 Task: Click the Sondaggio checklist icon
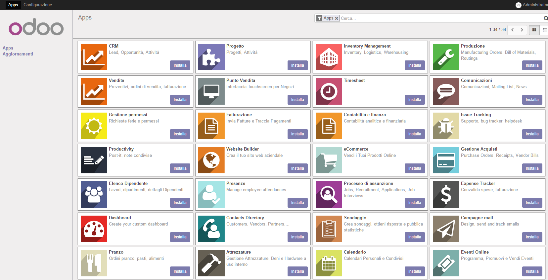(x=329, y=229)
